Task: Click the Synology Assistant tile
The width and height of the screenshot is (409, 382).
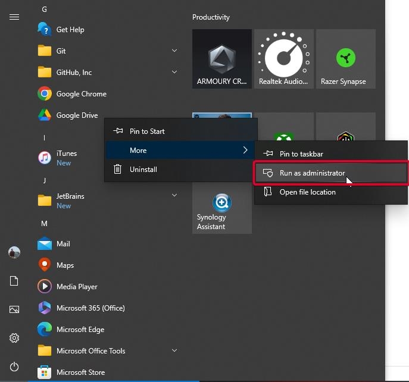Action: click(222, 208)
